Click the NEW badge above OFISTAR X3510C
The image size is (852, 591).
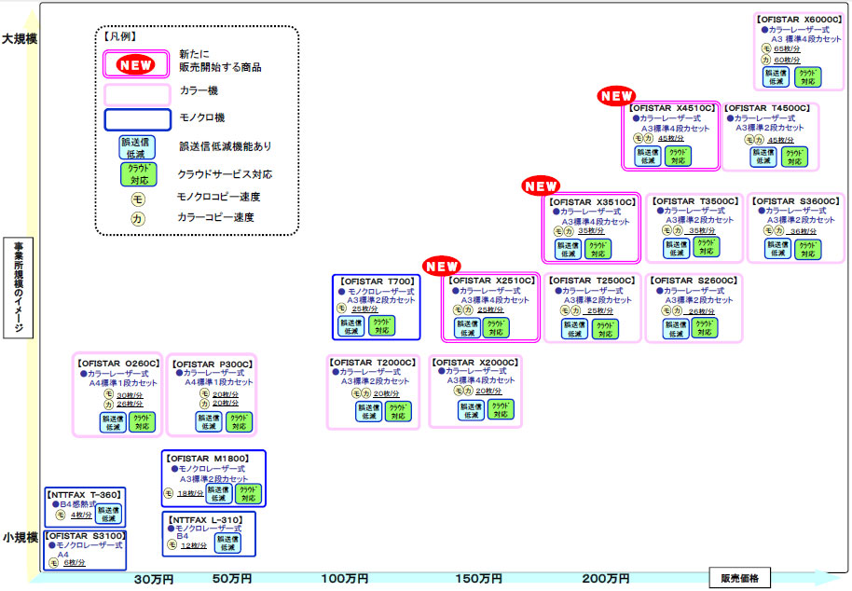(541, 186)
